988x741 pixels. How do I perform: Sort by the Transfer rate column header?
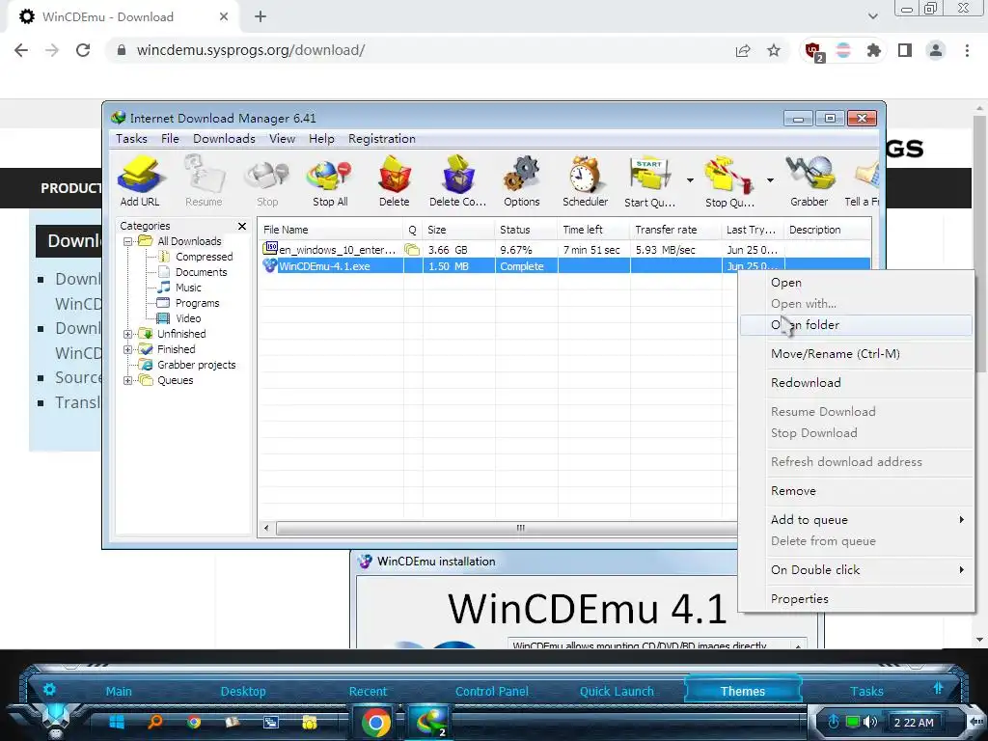coord(675,230)
